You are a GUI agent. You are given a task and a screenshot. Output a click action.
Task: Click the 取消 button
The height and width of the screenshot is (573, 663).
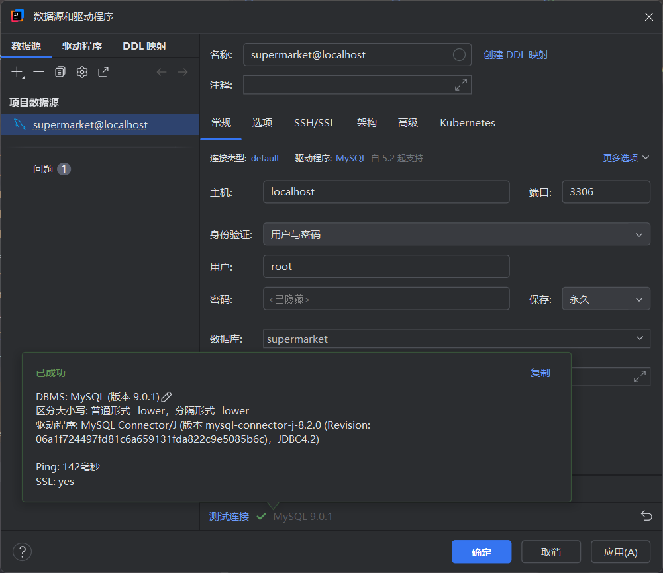click(551, 552)
